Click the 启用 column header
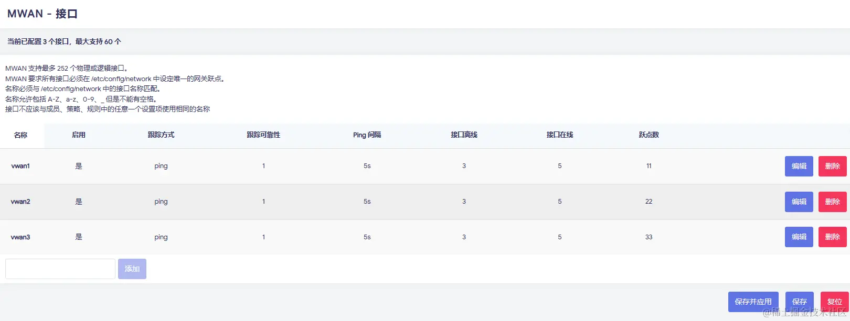The width and height of the screenshot is (850, 321). click(x=79, y=135)
